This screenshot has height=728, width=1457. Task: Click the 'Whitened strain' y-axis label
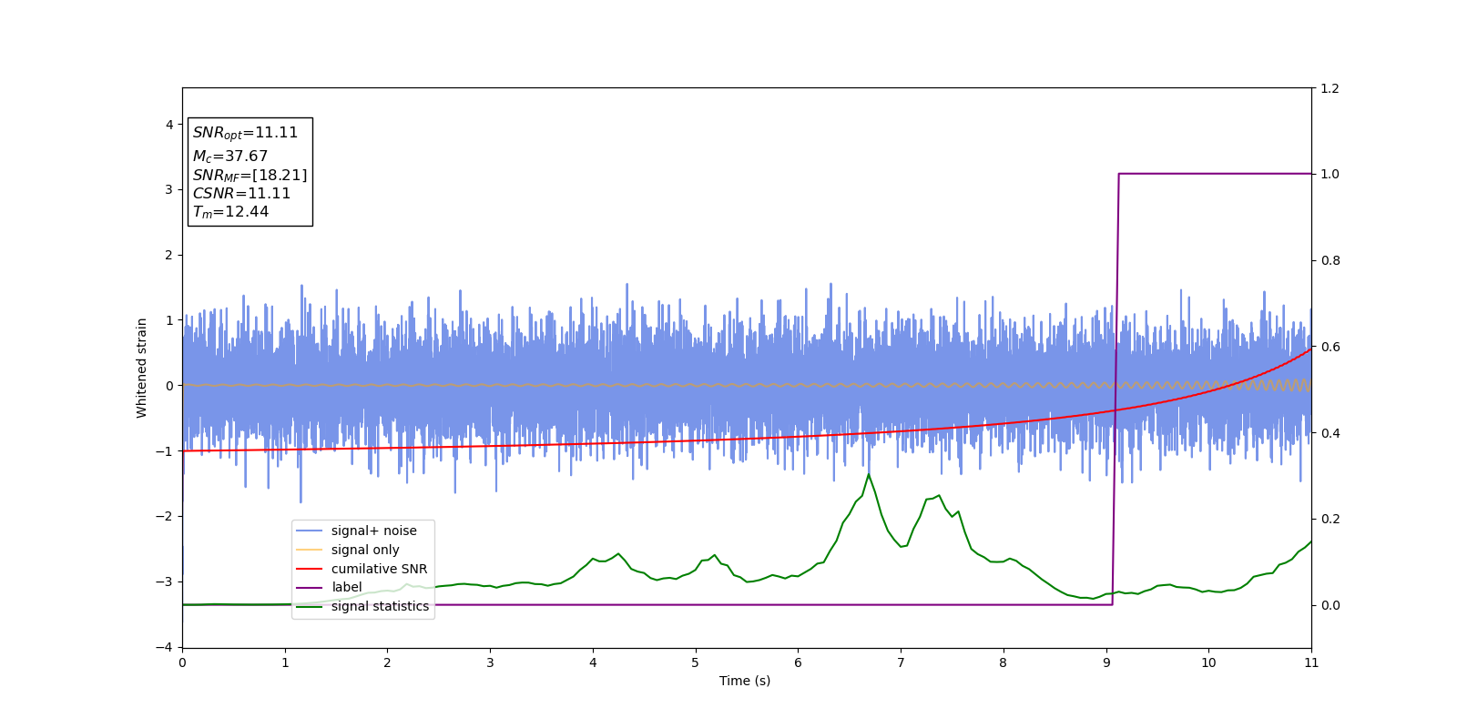[x=141, y=368]
